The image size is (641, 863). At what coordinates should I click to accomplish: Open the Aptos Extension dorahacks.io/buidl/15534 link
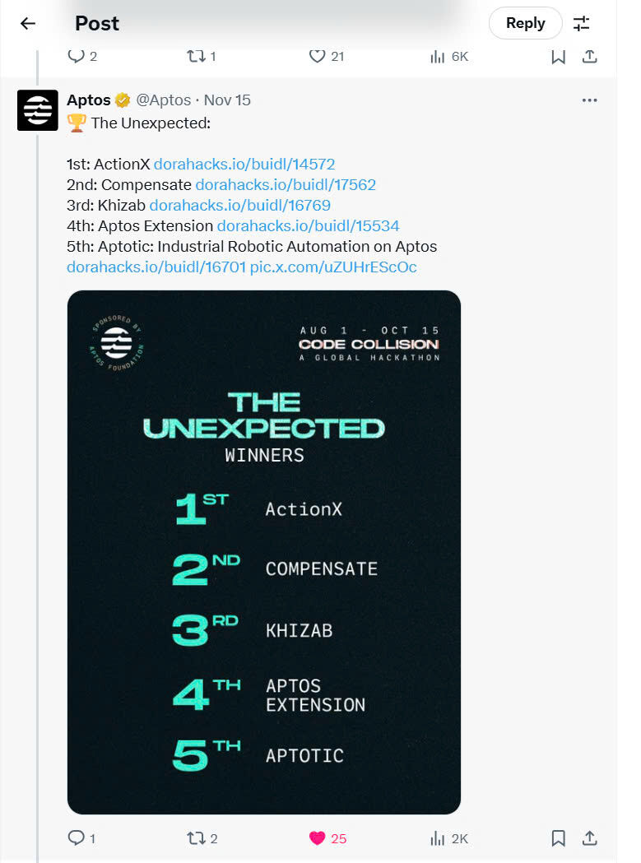(309, 225)
